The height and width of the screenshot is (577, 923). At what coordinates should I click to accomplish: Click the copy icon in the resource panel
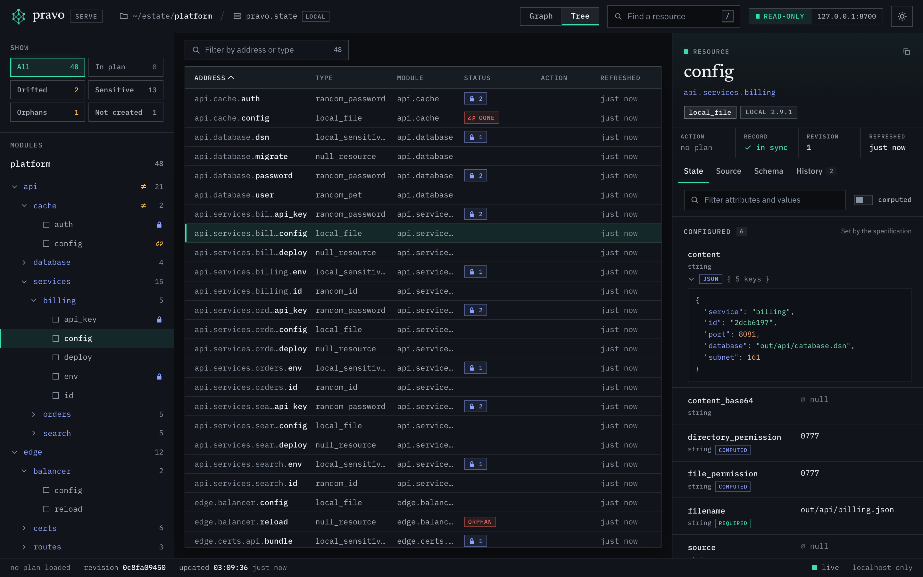coord(907,52)
